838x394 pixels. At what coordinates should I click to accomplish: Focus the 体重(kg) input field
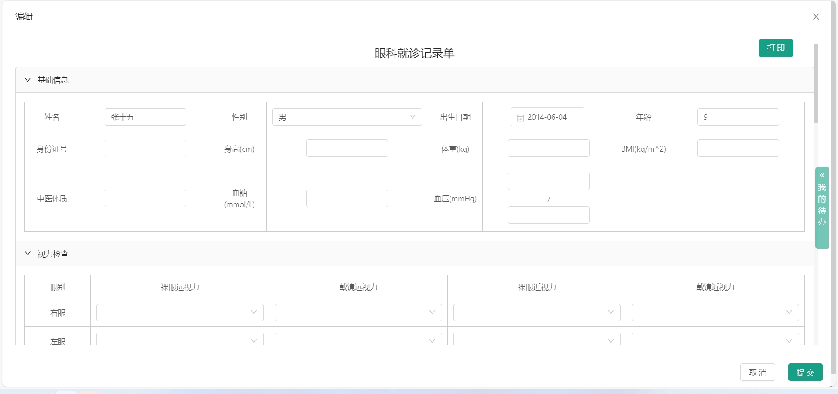click(x=549, y=148)
